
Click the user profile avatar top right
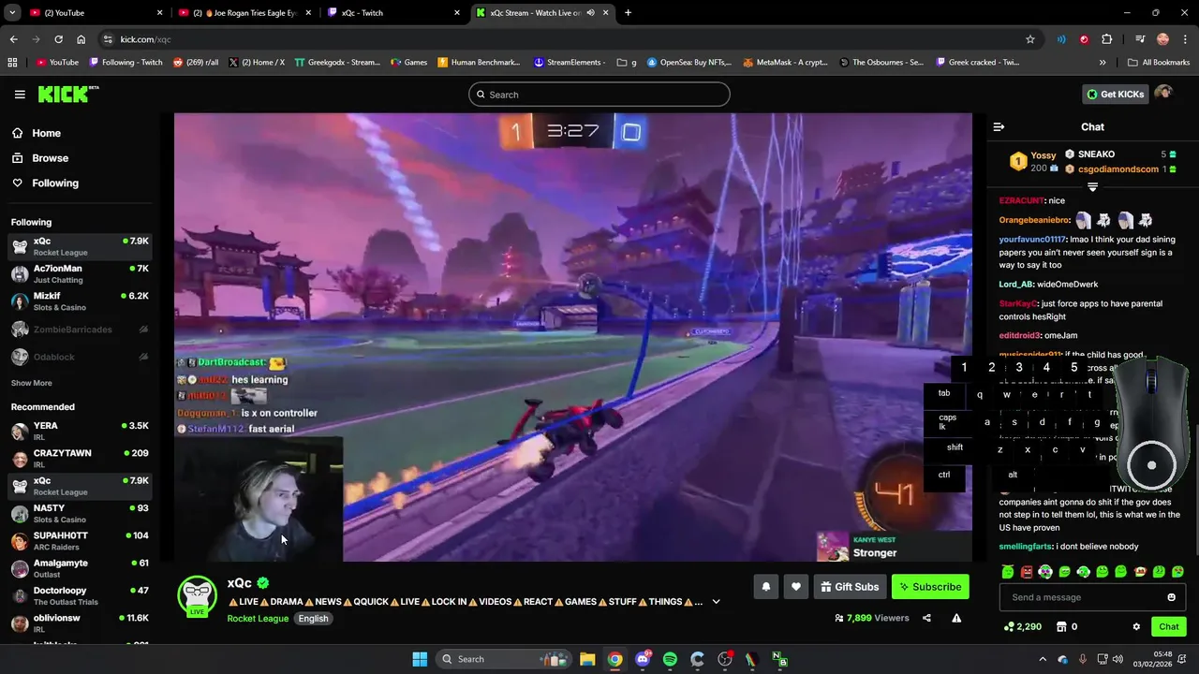point(1163,94)
